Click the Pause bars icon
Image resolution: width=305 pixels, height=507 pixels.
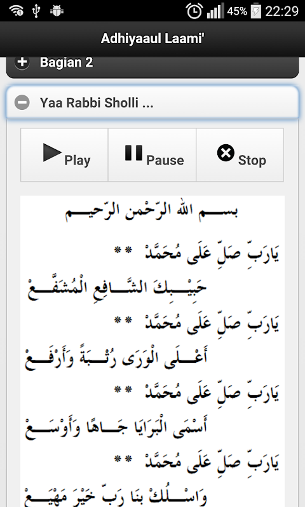pos(134,153)
